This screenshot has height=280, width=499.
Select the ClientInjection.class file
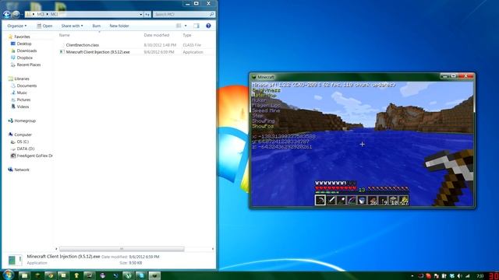tap(83, 45)
